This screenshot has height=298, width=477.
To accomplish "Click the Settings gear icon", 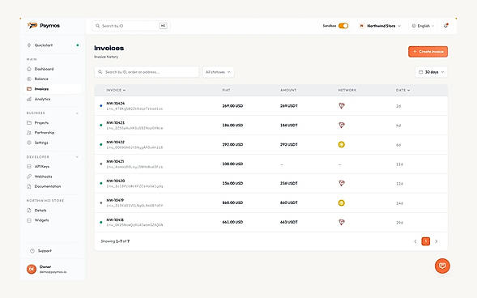I will pyautogui.click(x=29, y=143).
